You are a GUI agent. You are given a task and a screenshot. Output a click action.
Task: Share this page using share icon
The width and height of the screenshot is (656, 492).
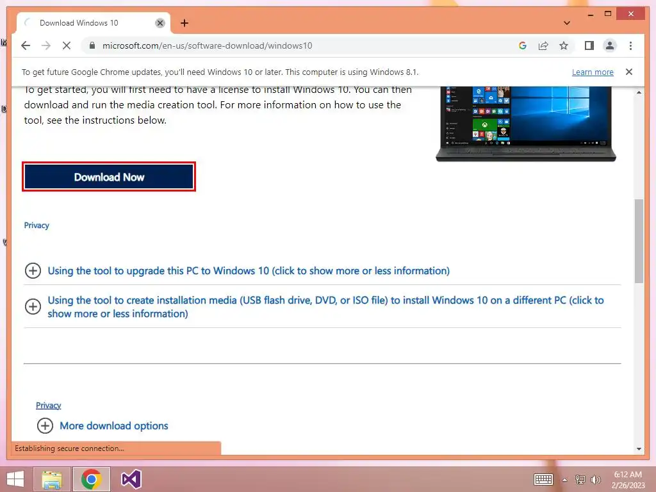[x=543, y=45]
